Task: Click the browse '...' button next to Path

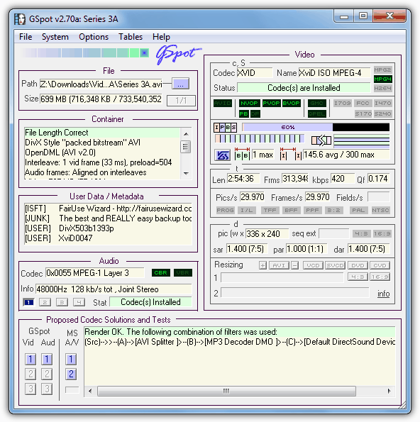Action: 180,84
